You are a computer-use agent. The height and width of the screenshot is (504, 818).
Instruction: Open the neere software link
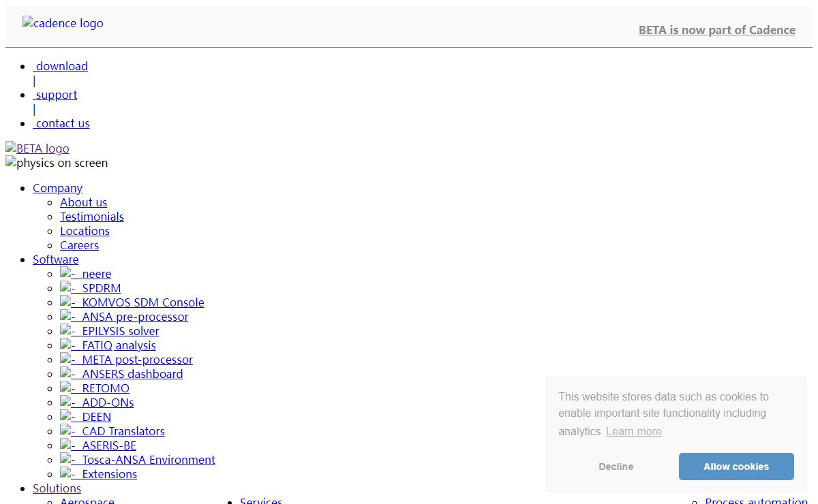point(86,274)
